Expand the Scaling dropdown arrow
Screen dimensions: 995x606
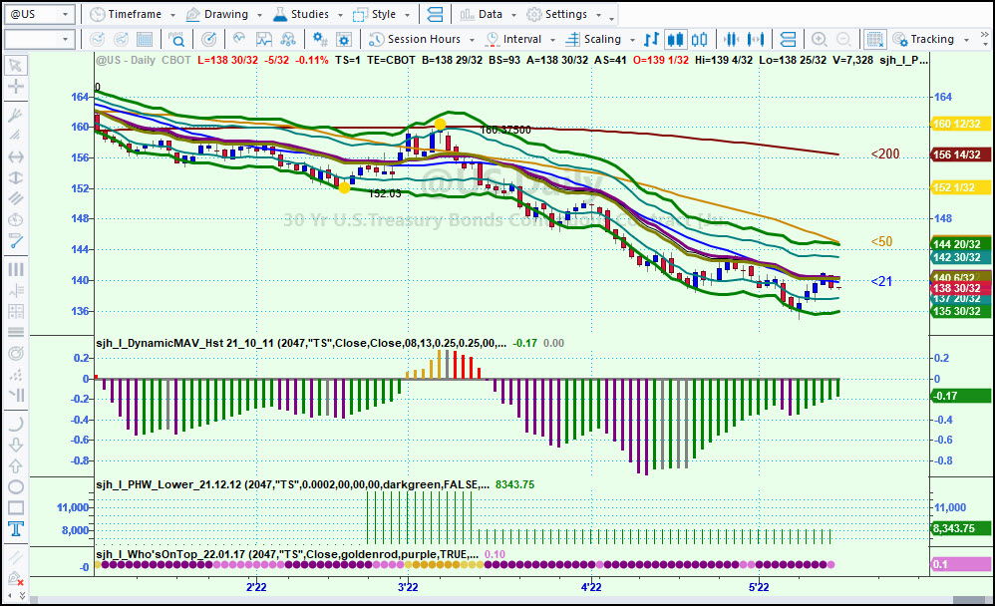[632, 39]
